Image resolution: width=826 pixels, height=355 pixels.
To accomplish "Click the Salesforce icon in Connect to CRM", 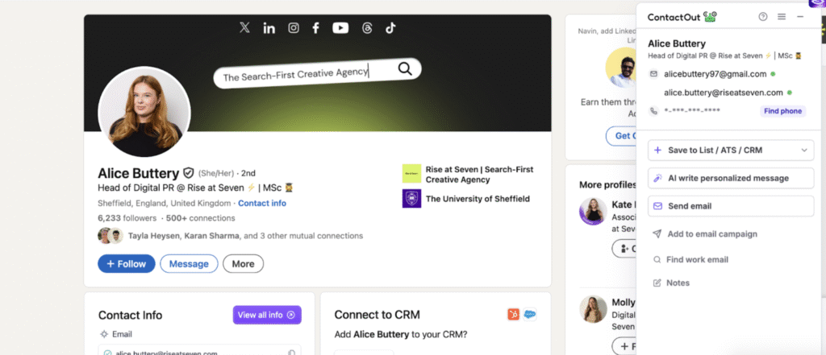I will click(x=530, y=315).
